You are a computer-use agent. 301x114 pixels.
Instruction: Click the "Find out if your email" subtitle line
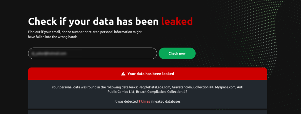click(x=85, y=32)
